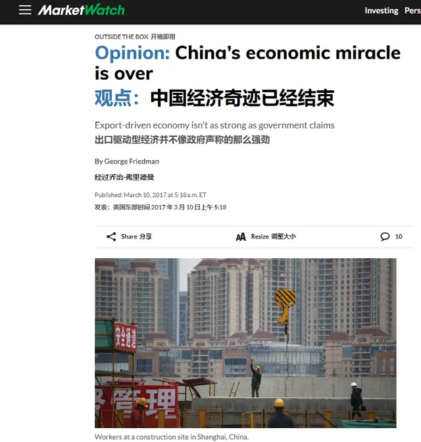Image resolution: width=421 pixels, height=442 pixels.
Task: Click the published date line
Action: coord(151,195)
